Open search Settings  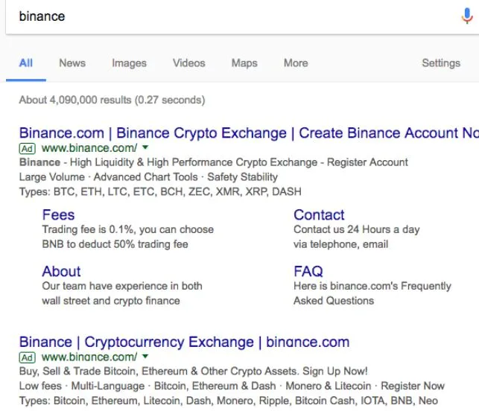click(x=441, y=63)
